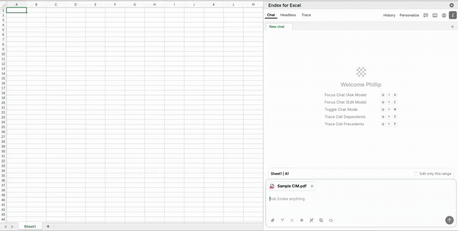Click the sparkle wand icon in chat toolbar
Viewport: 458px width, 231px height.
click(x=292, y=220)
